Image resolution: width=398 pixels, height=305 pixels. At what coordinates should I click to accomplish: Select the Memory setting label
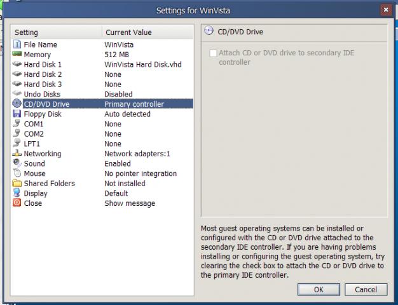click(x=38, y=55)
